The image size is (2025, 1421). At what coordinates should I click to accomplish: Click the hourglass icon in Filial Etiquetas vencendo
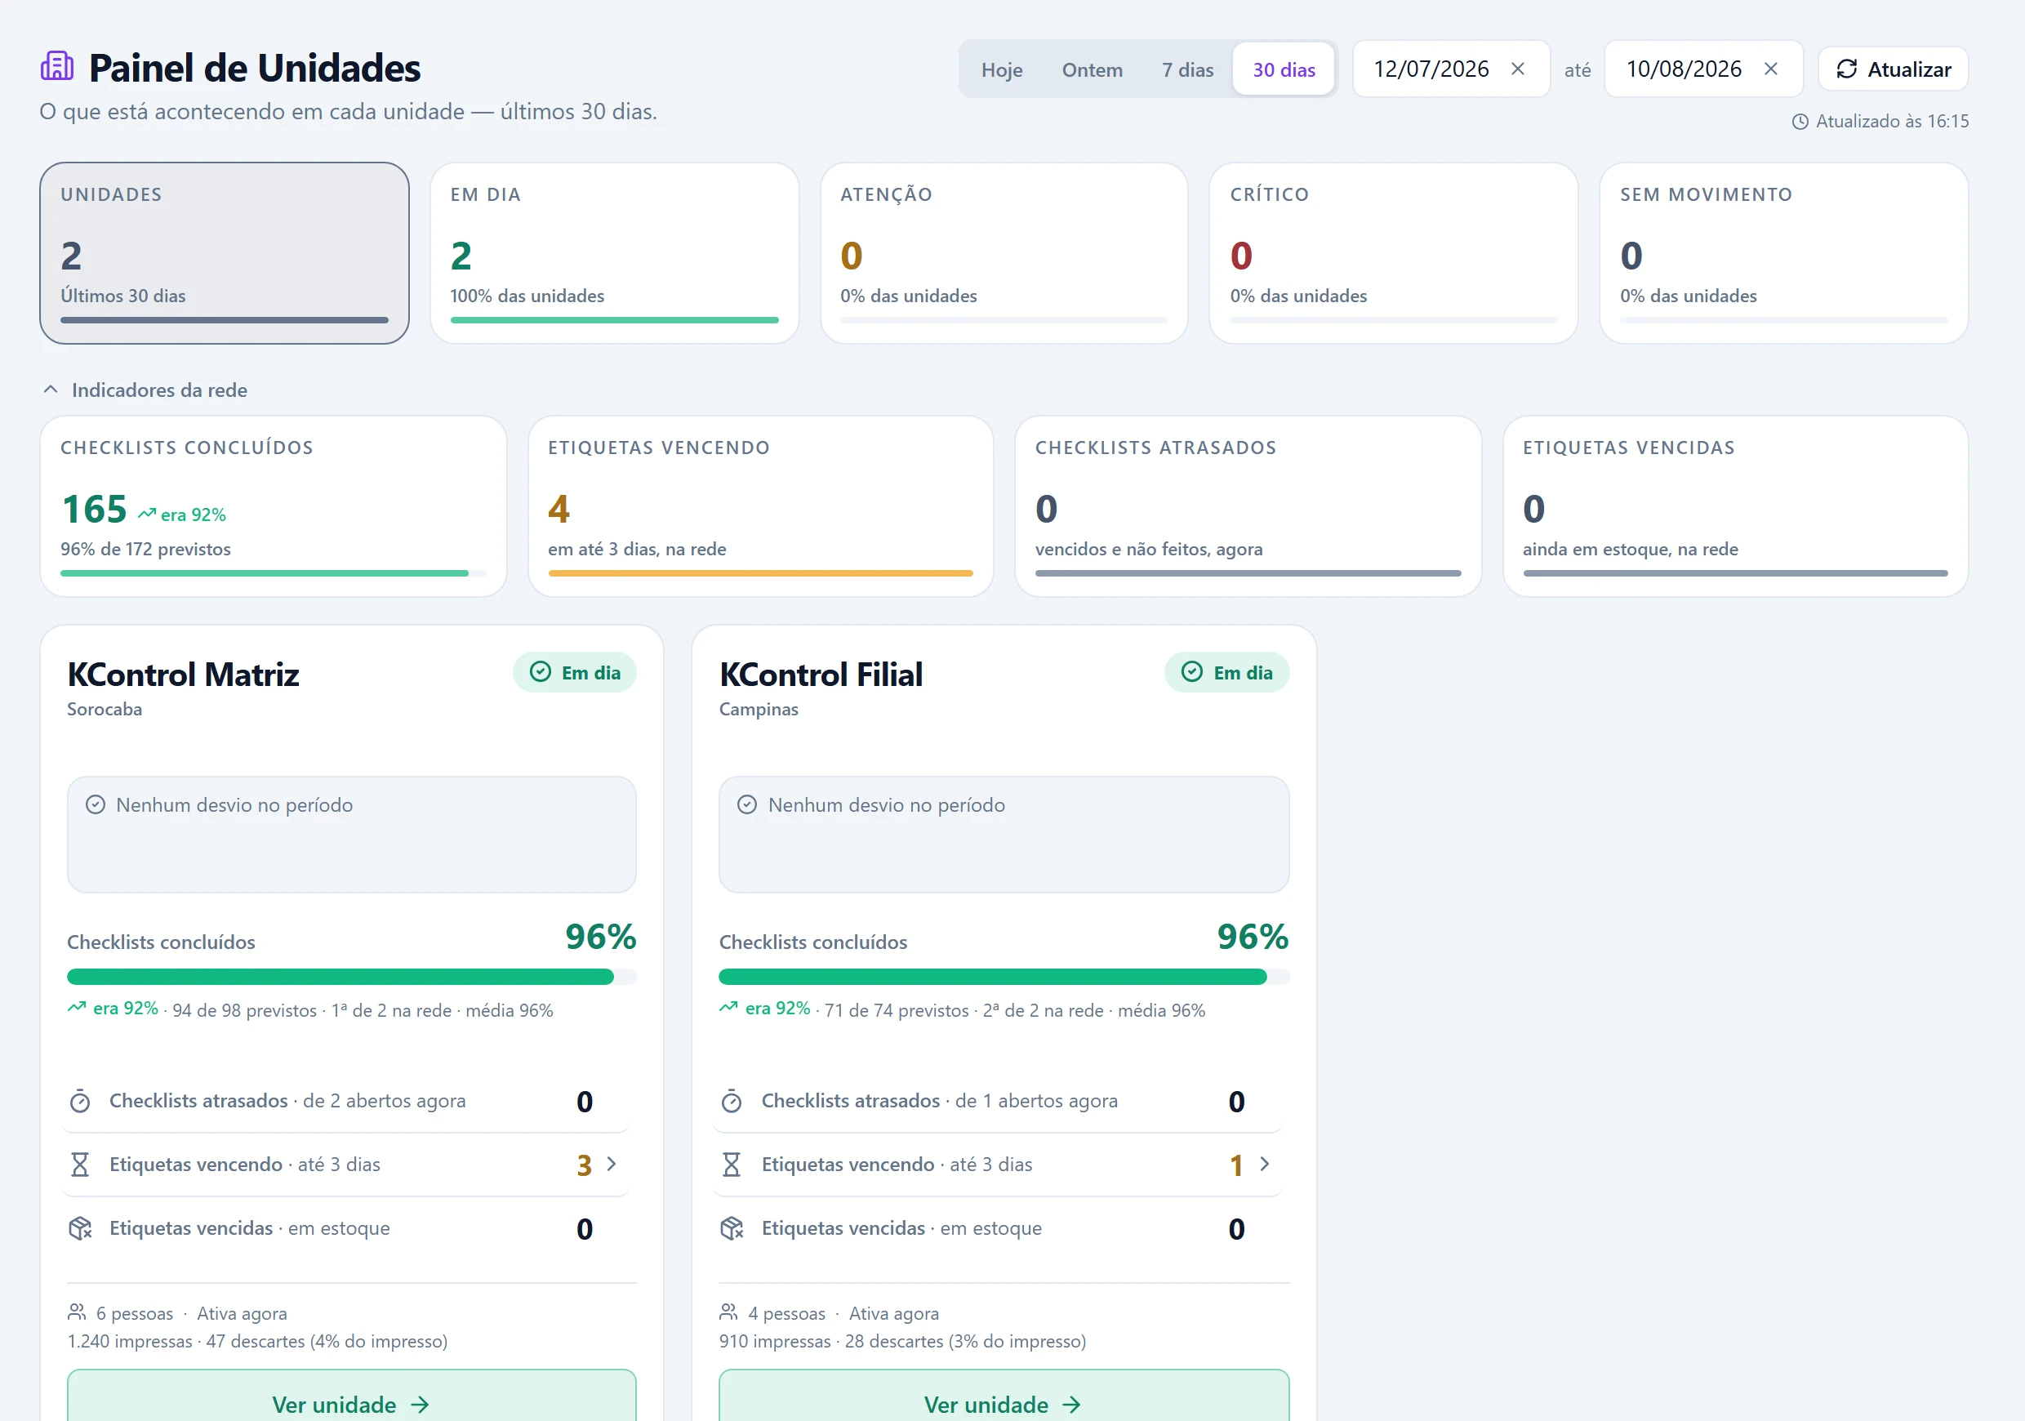click(x=732, y=1165)
